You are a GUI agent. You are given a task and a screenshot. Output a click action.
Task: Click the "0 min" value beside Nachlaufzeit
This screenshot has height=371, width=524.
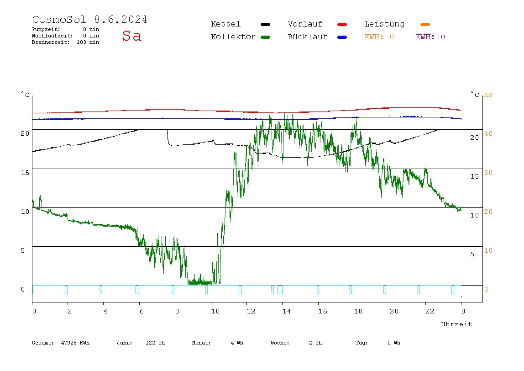(91, 36)
